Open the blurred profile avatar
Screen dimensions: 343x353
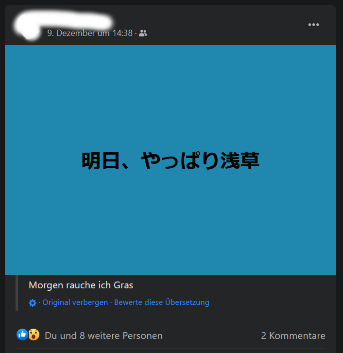tap(28, 26)
